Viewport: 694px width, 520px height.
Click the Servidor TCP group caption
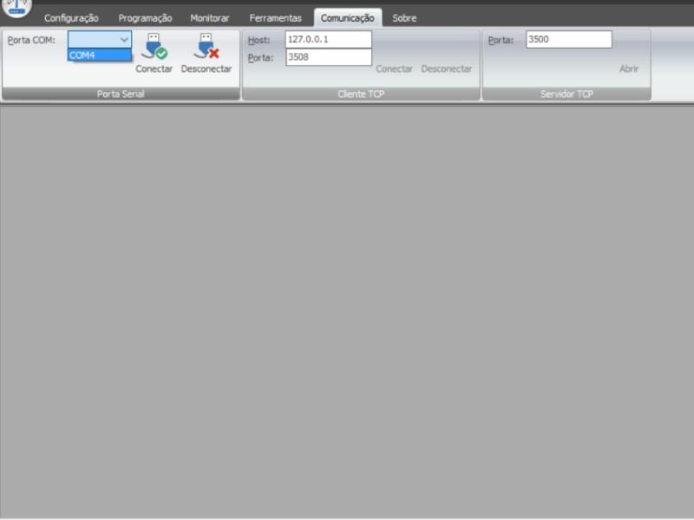566,94
